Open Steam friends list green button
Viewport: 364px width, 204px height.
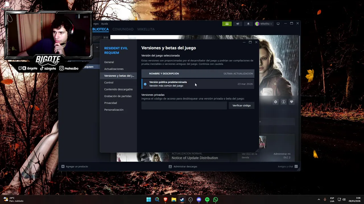tap(227, 24)
